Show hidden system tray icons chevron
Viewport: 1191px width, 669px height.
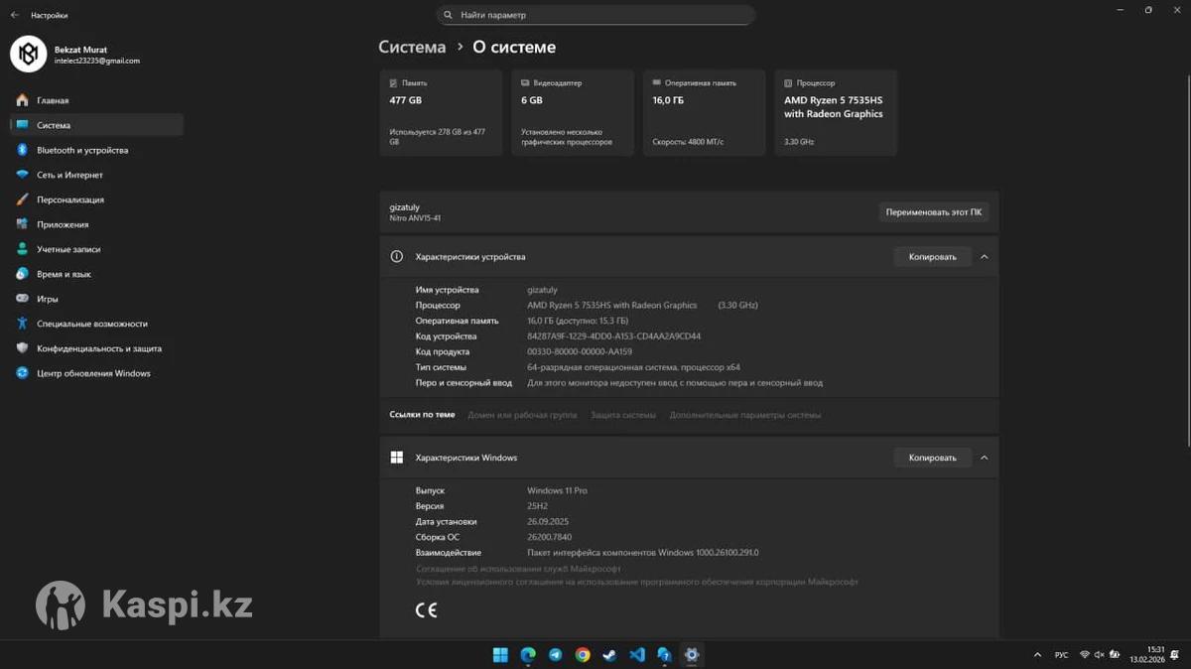point(1037,655)
